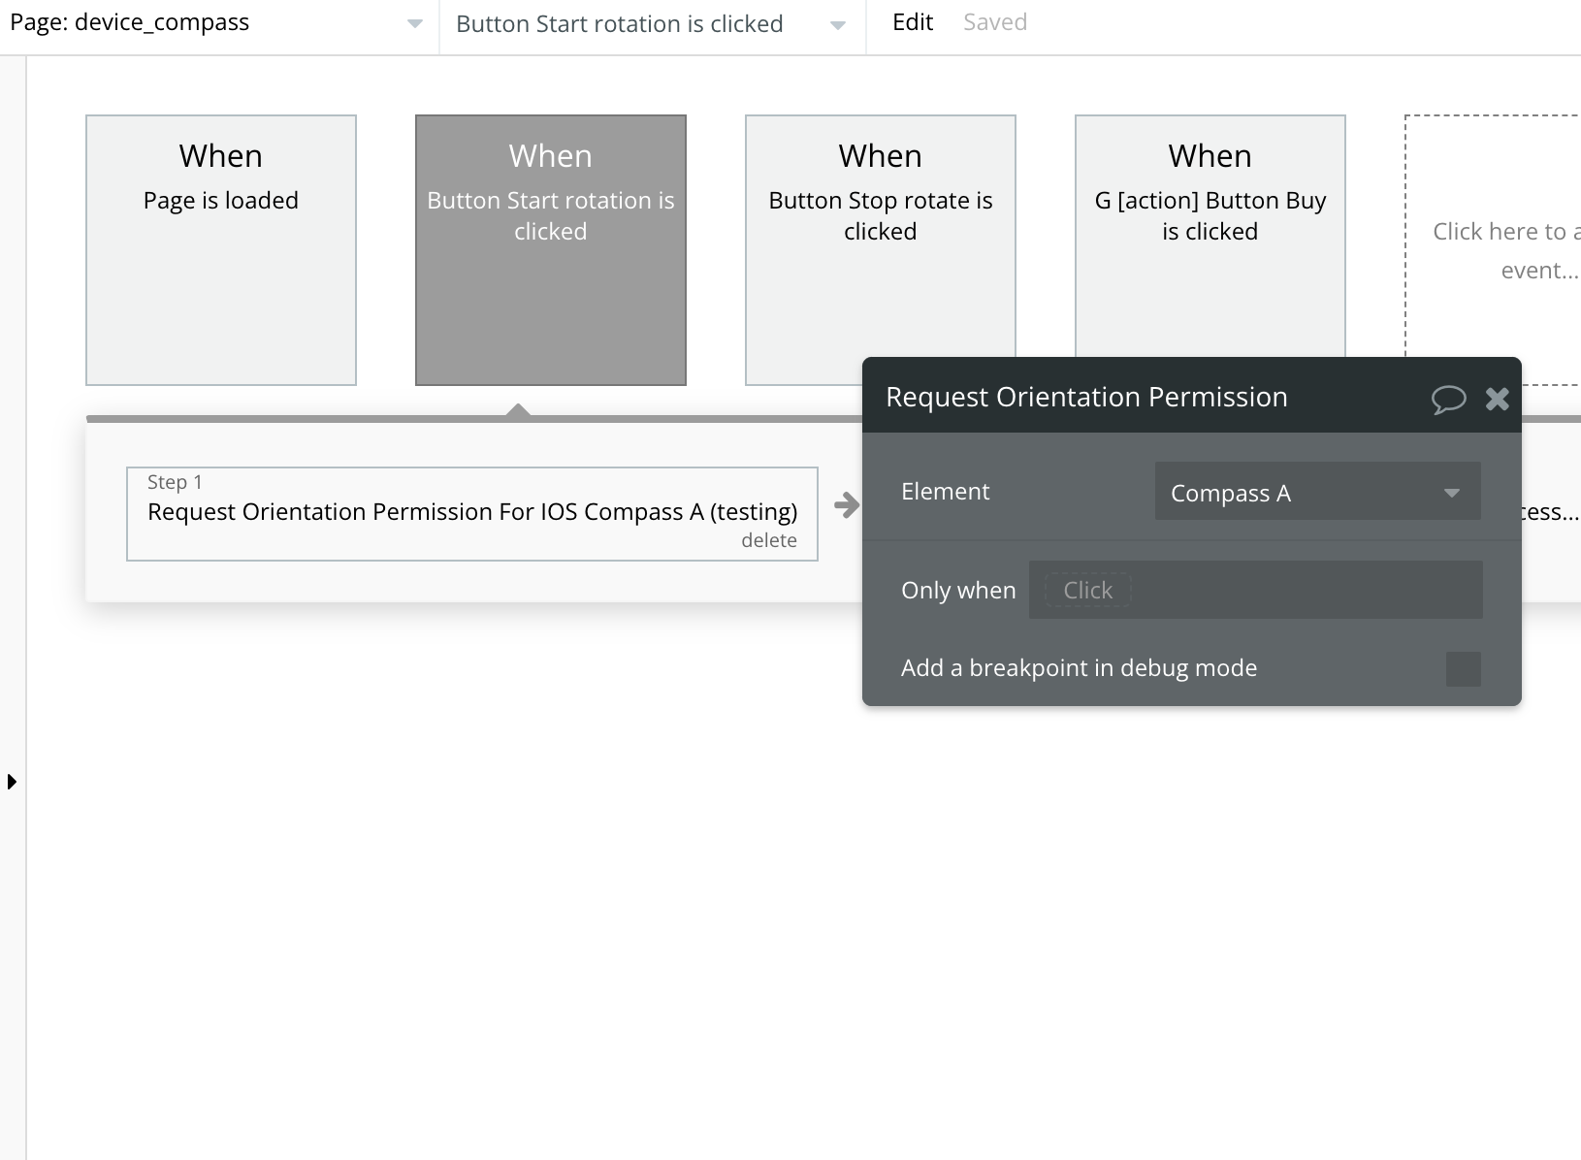Click the Saved status label
The height and width of the screenshot is (1160, 1581).
click(994, 23)
